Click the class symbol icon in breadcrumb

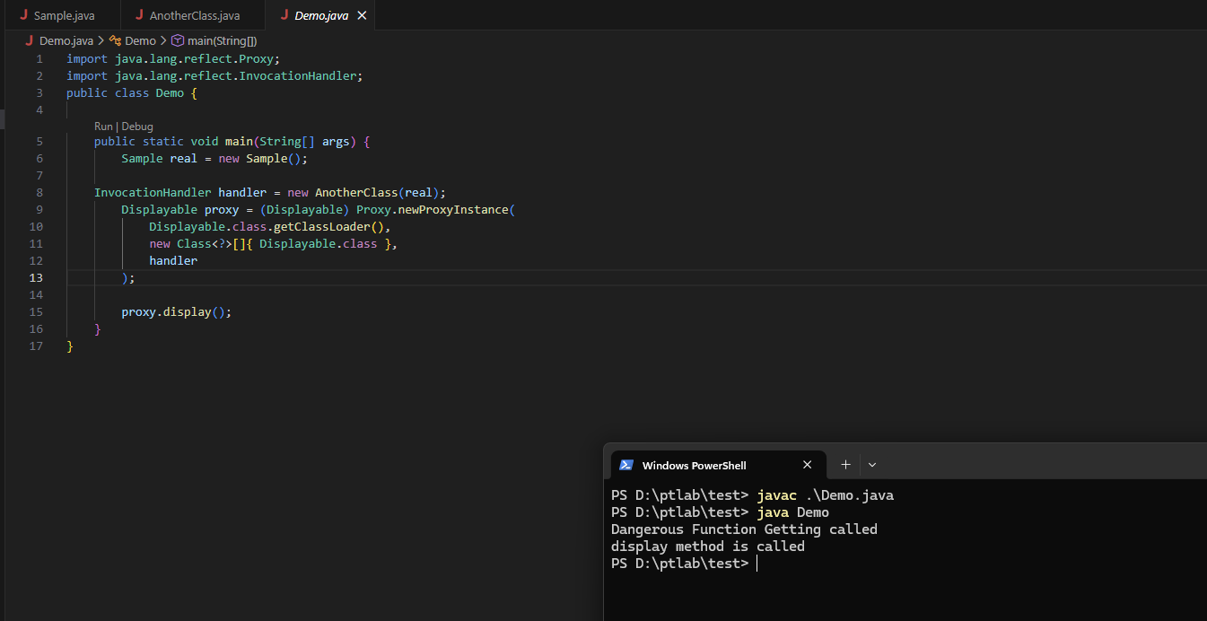[x=115, y=41]
